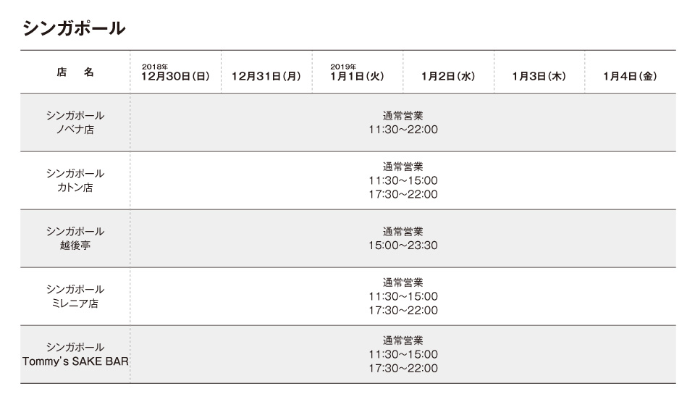Click the 17:30~22:00 hours in カトン店 row
Image resolution: width=695 pixels, height=394 pixels.
click(403, 194)
